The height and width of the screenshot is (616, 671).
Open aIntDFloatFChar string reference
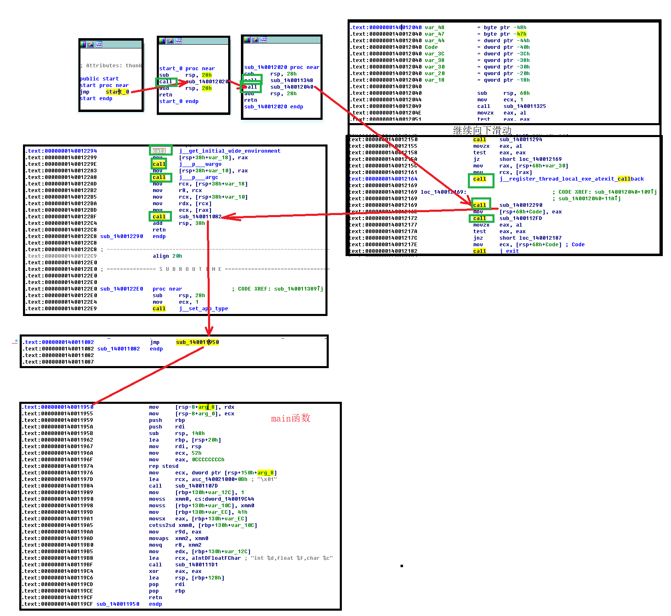tap(216, 558)
